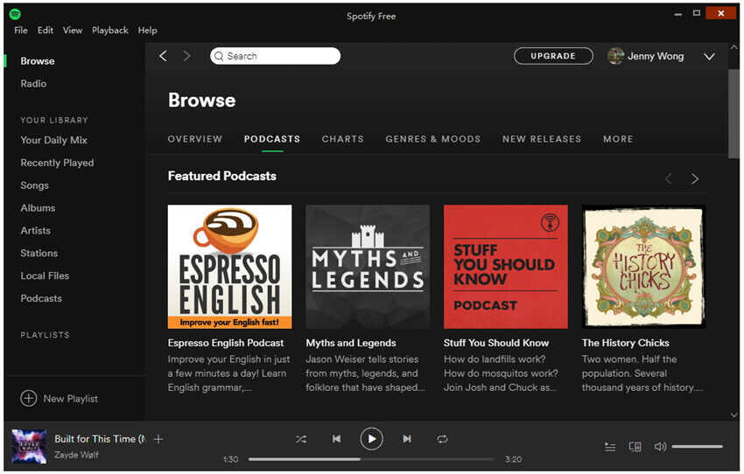Screen dimensions: 744x474
Task: Open the New Releases tab
Action: click(542, 139)
